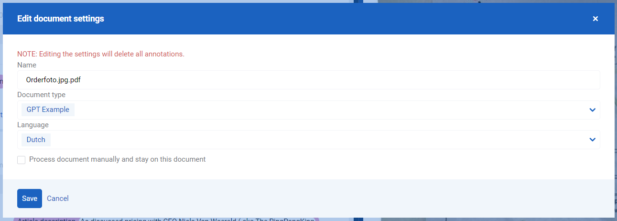This screenshot has width=617, height=221.
Task: Cancel editing document settings
Action: coord(58,199)
